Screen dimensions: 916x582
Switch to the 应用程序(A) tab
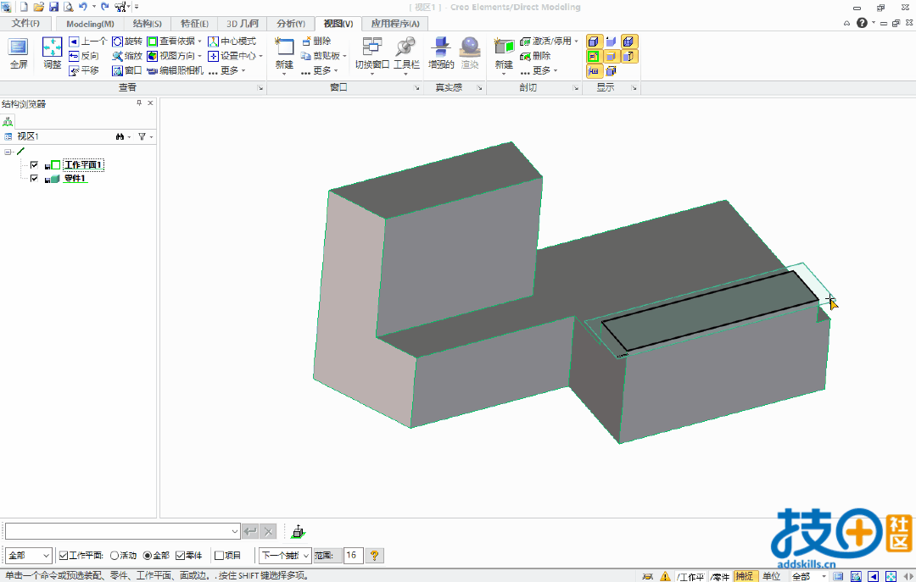395,24
